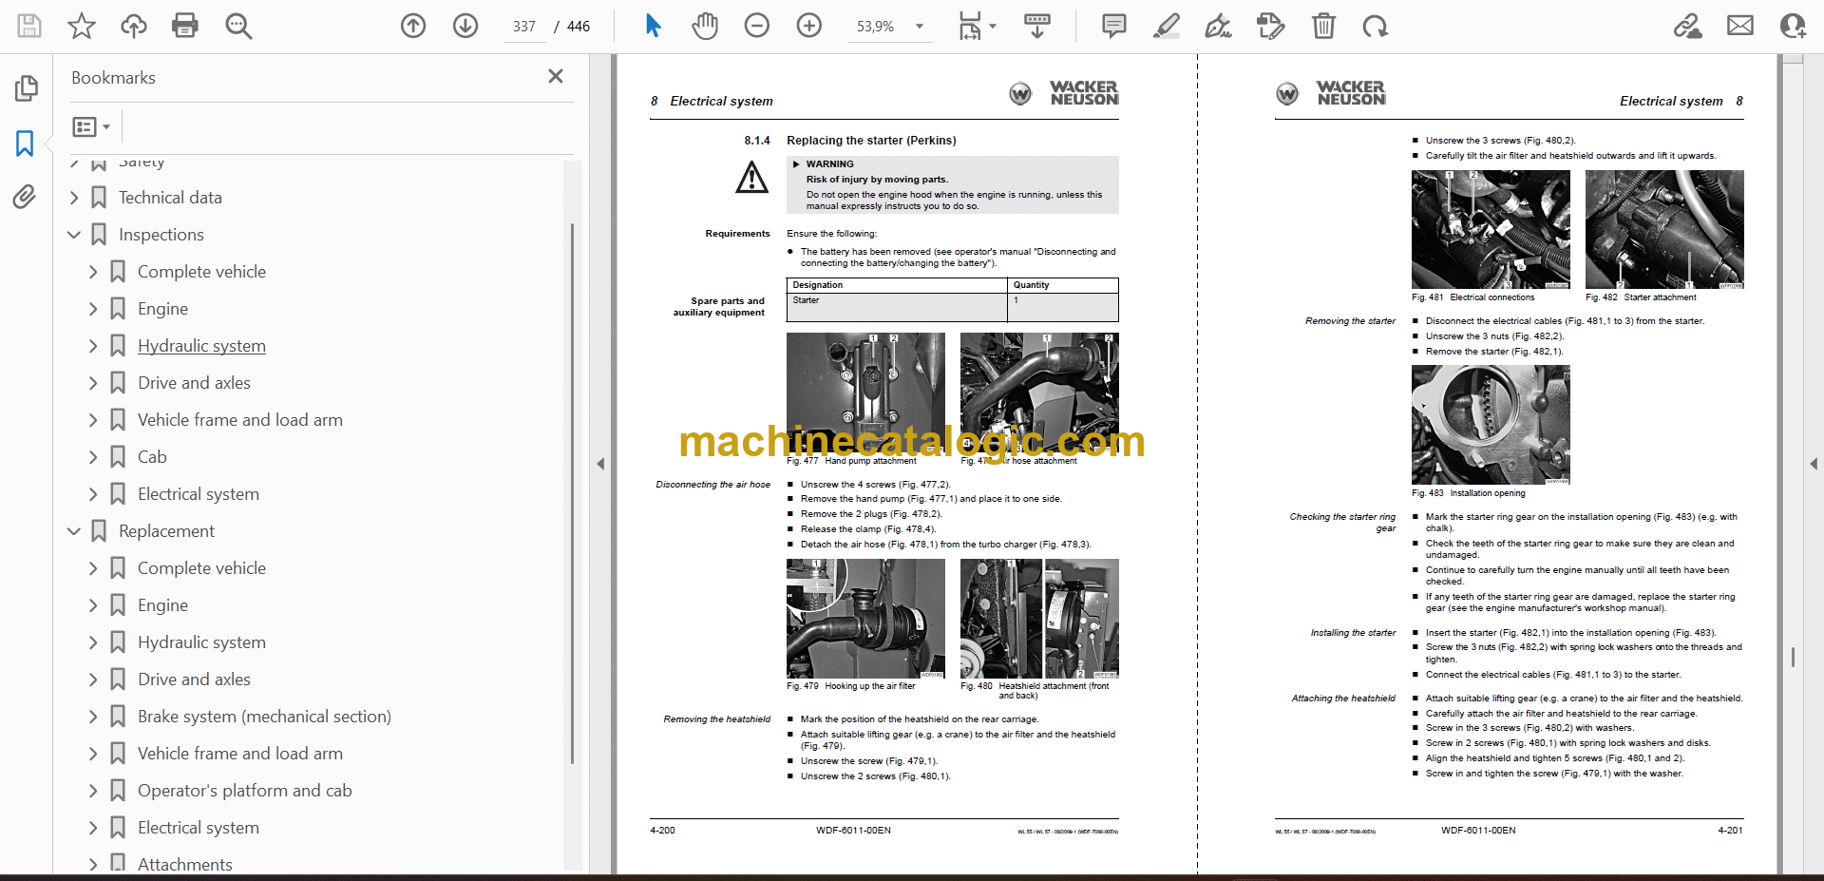1824x881 pixels.
Task: Open the zoom level dropdown
Action: pos(919,27)
